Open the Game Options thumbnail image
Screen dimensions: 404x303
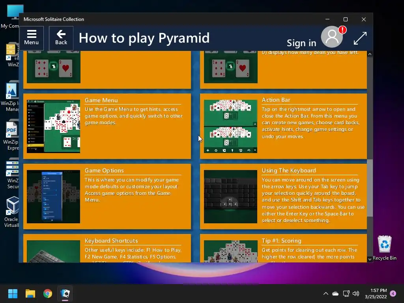coord(53,196)
